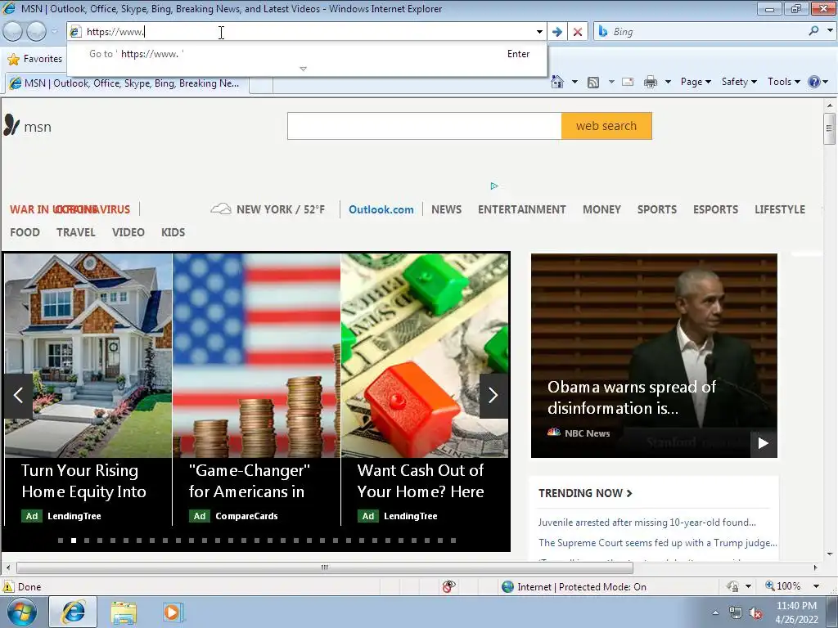
Task: Click the browser Back button
Action: pyautogui.click(x=13, y=32)
